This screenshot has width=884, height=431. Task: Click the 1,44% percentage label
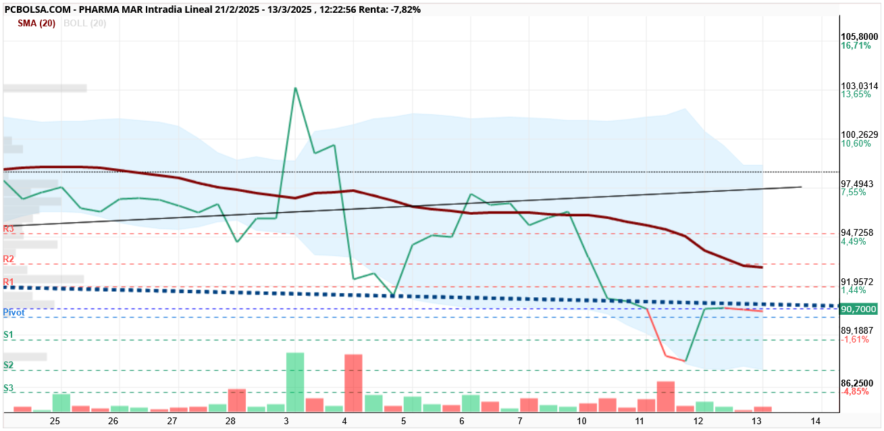pos(854,290)
